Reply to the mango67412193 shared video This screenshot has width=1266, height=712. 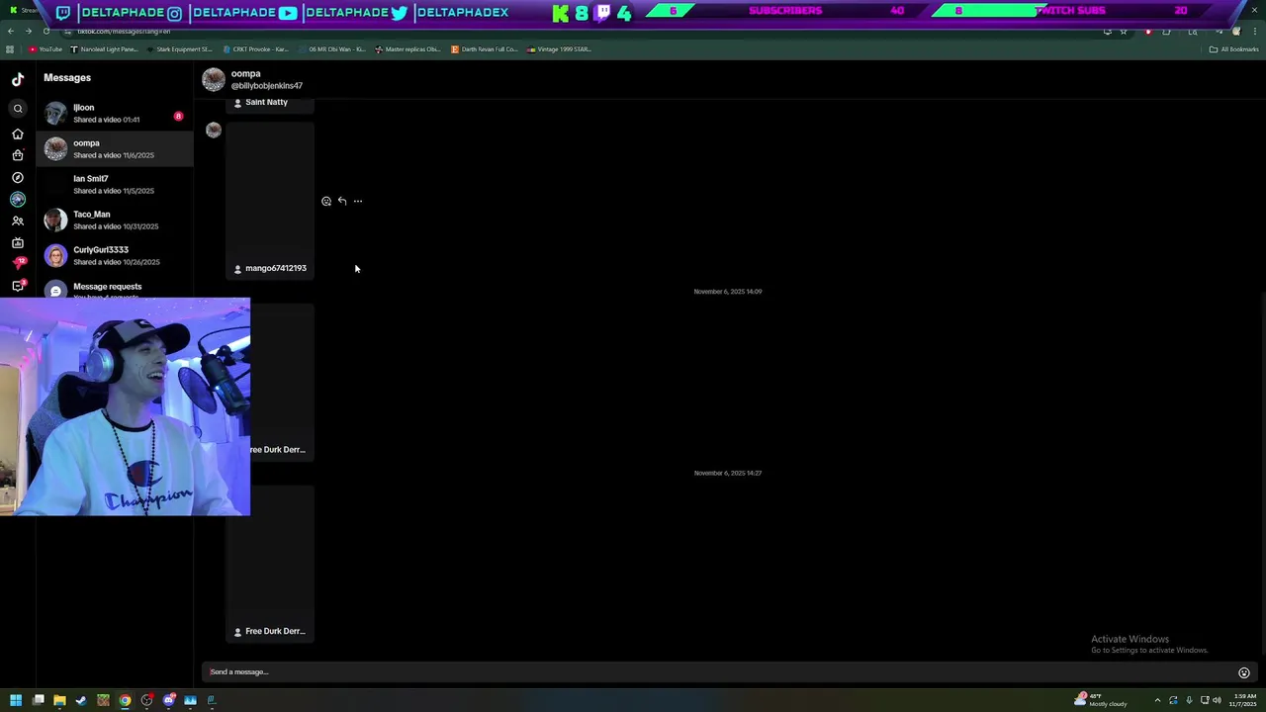(x=342, y=201)
